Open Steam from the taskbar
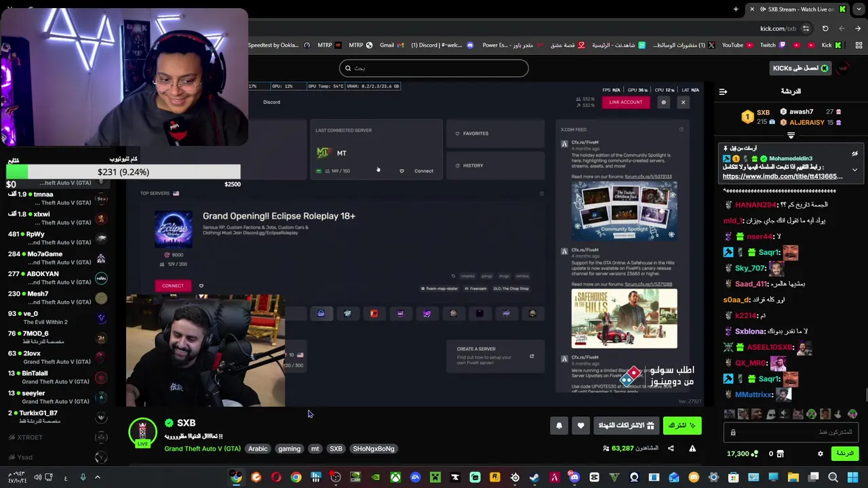This screenshot has width=868, height=488. (534, 477)
